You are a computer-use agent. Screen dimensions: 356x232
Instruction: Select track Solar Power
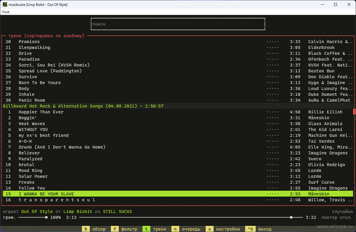click(x=178, y=176)
